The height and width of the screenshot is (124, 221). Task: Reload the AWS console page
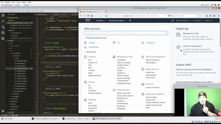pos(88,16)
